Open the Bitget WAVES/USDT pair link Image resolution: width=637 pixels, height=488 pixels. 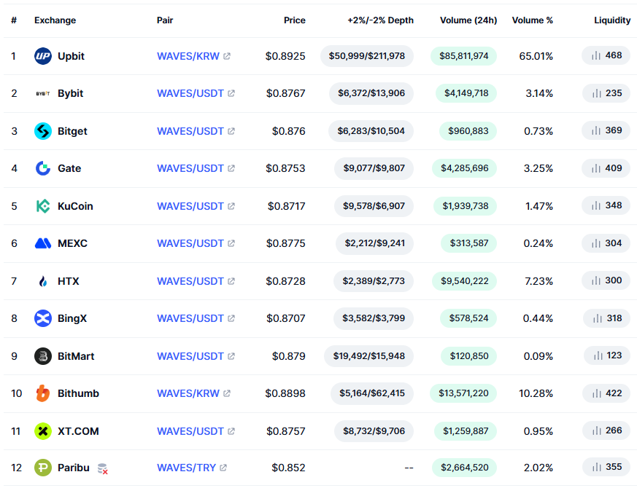190,131
